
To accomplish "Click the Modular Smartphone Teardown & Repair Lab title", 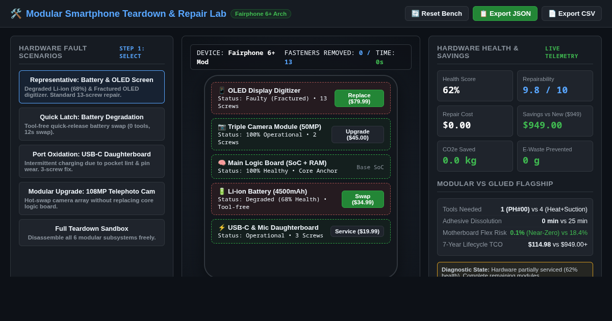I will click(126, 14).
